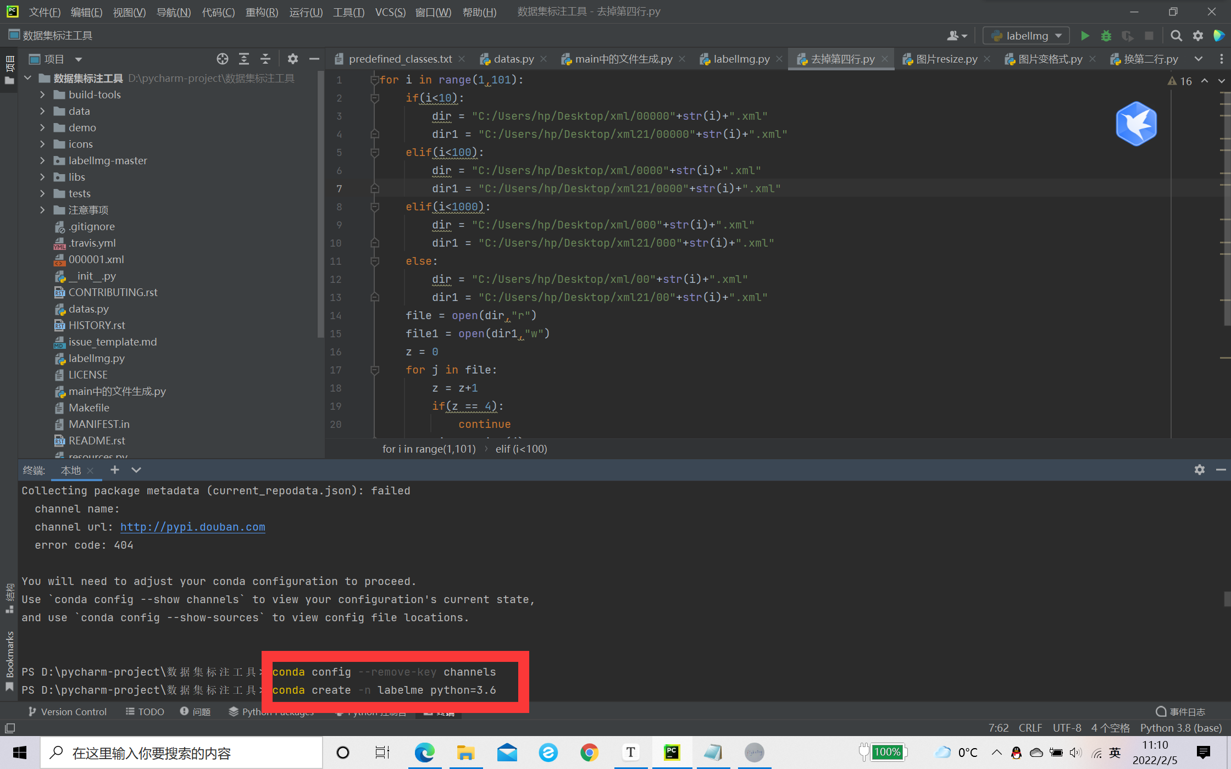Image resolution: width=1231 pixels, height=769 pixels.
Task: Switch to the labelImg.py editor tab
Action: click(x=741, y=59)
